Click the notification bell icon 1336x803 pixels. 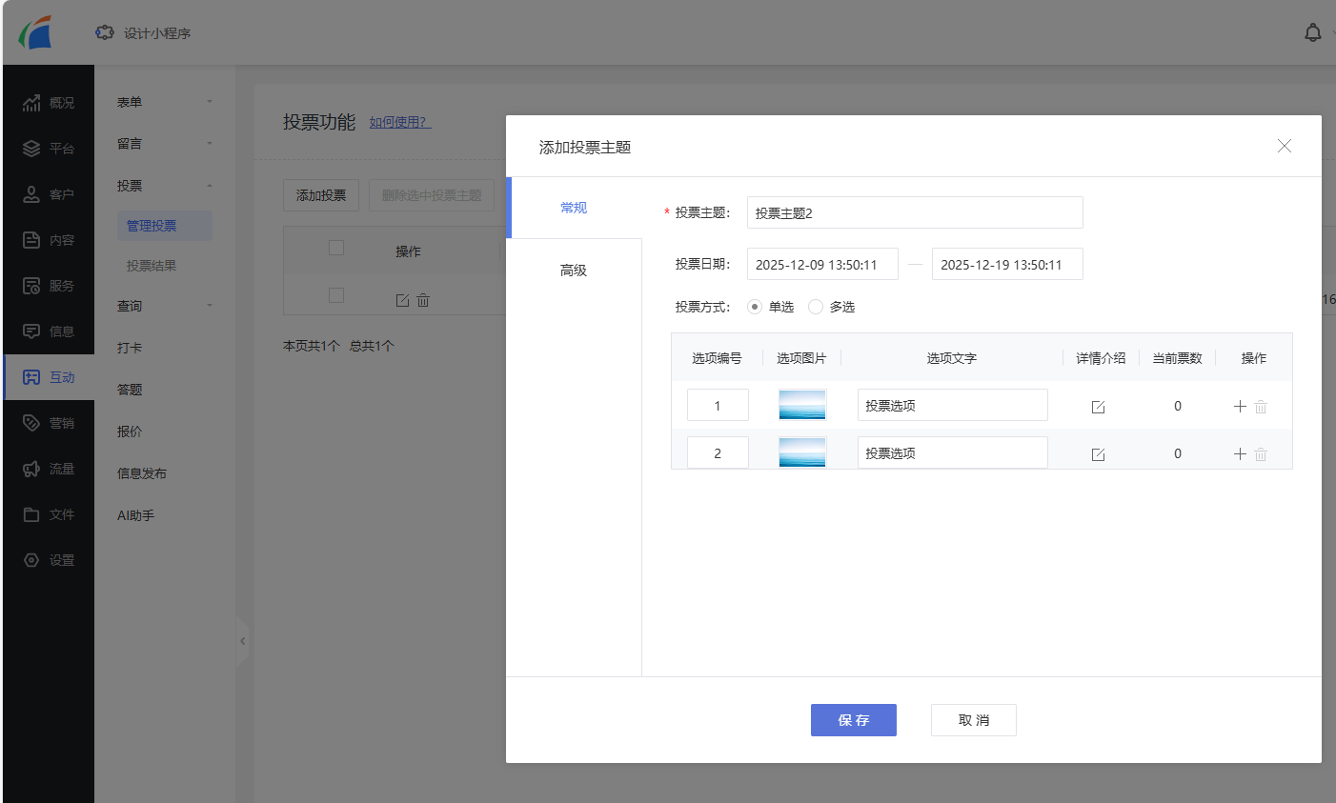click(x=1312, y=33)
